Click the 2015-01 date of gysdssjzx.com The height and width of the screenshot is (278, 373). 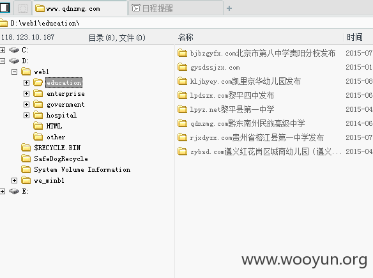click(359, 67)
